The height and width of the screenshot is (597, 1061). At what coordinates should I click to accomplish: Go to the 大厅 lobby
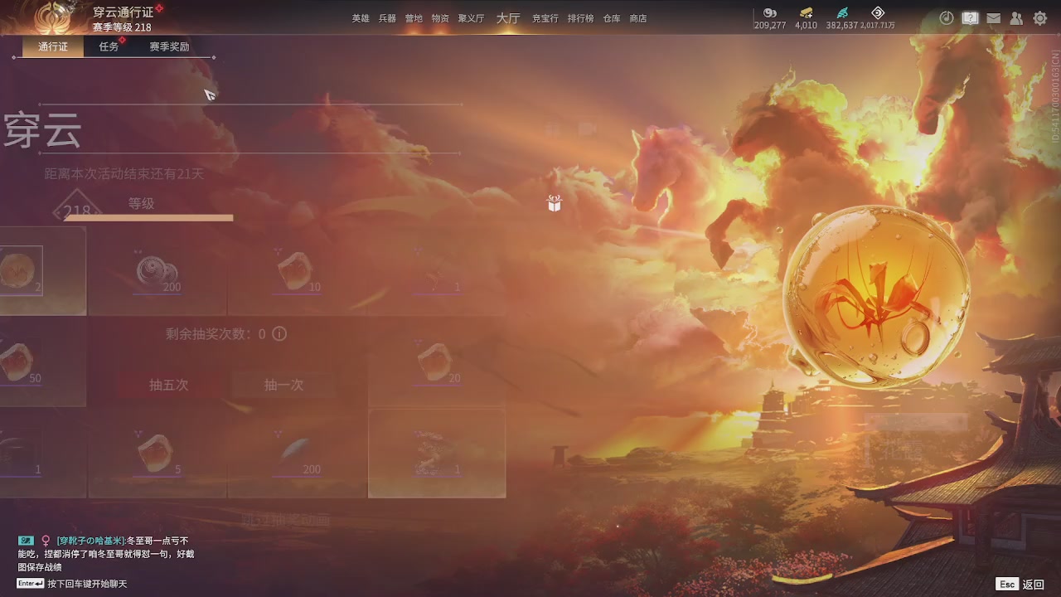(x=508, y=18)
